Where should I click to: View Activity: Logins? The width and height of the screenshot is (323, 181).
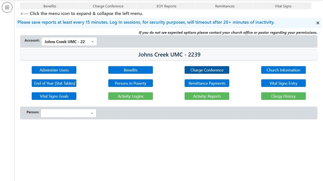coord(130,96)
